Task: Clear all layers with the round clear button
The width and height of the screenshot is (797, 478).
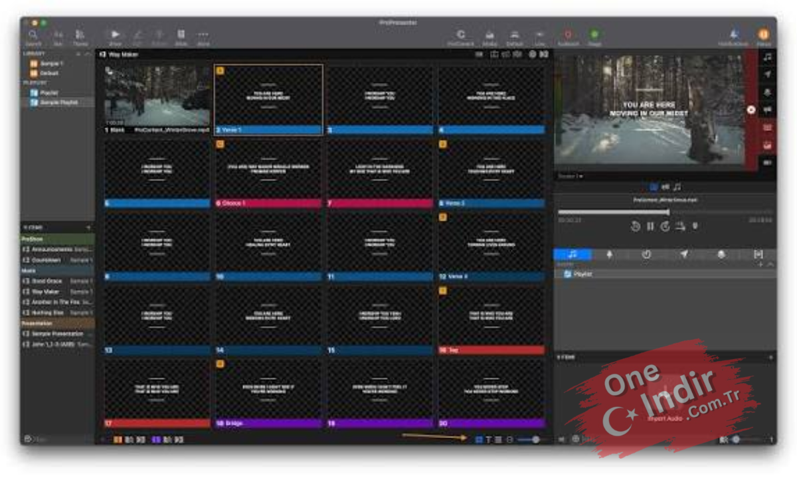Action: [751, 110]
